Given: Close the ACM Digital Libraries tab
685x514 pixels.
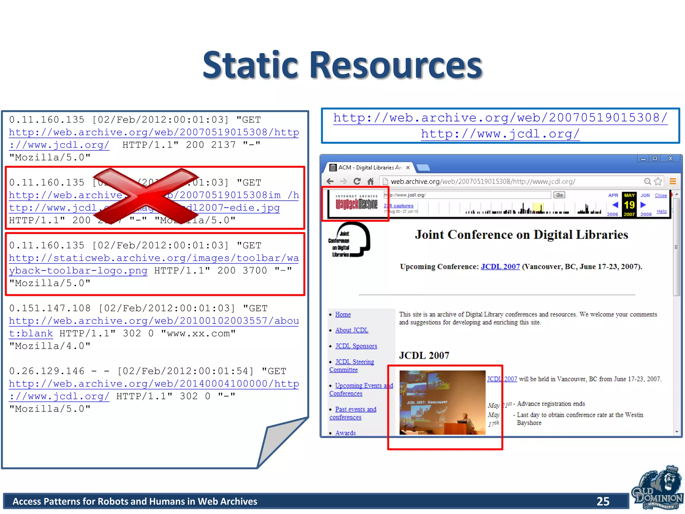Looking at the screenshot, I should (x=408, y=168).
